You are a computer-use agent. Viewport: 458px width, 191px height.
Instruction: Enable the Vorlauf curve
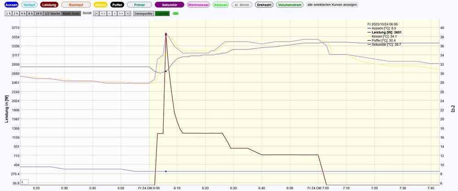(29, 5)
